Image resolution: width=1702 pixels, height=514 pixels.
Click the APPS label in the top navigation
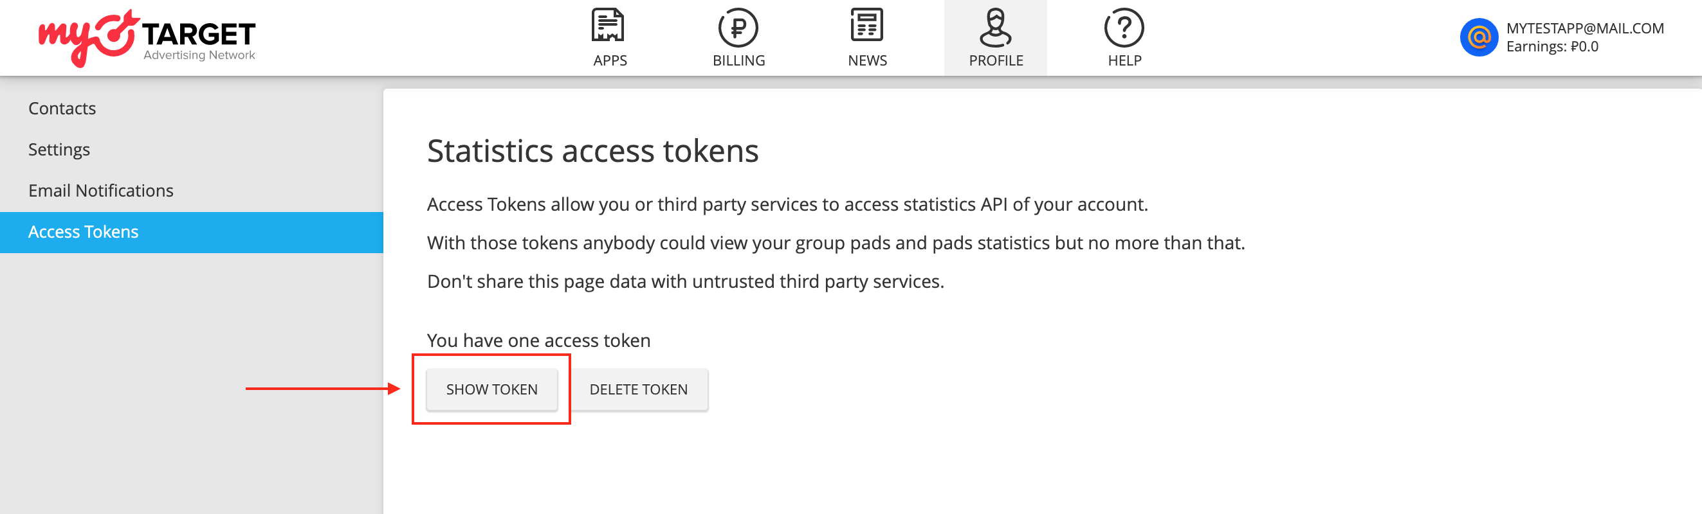tap(609, 60)
